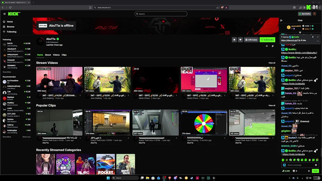Click the user profile avatar top right
Screen dimensions: 322x181
[x=314, y=14]
